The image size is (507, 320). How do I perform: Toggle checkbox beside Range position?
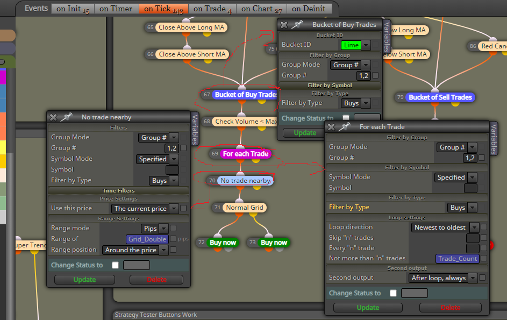click(x=173, y=250)
